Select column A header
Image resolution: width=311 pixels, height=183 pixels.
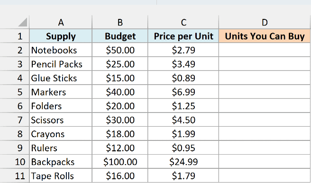coord(61,22)
